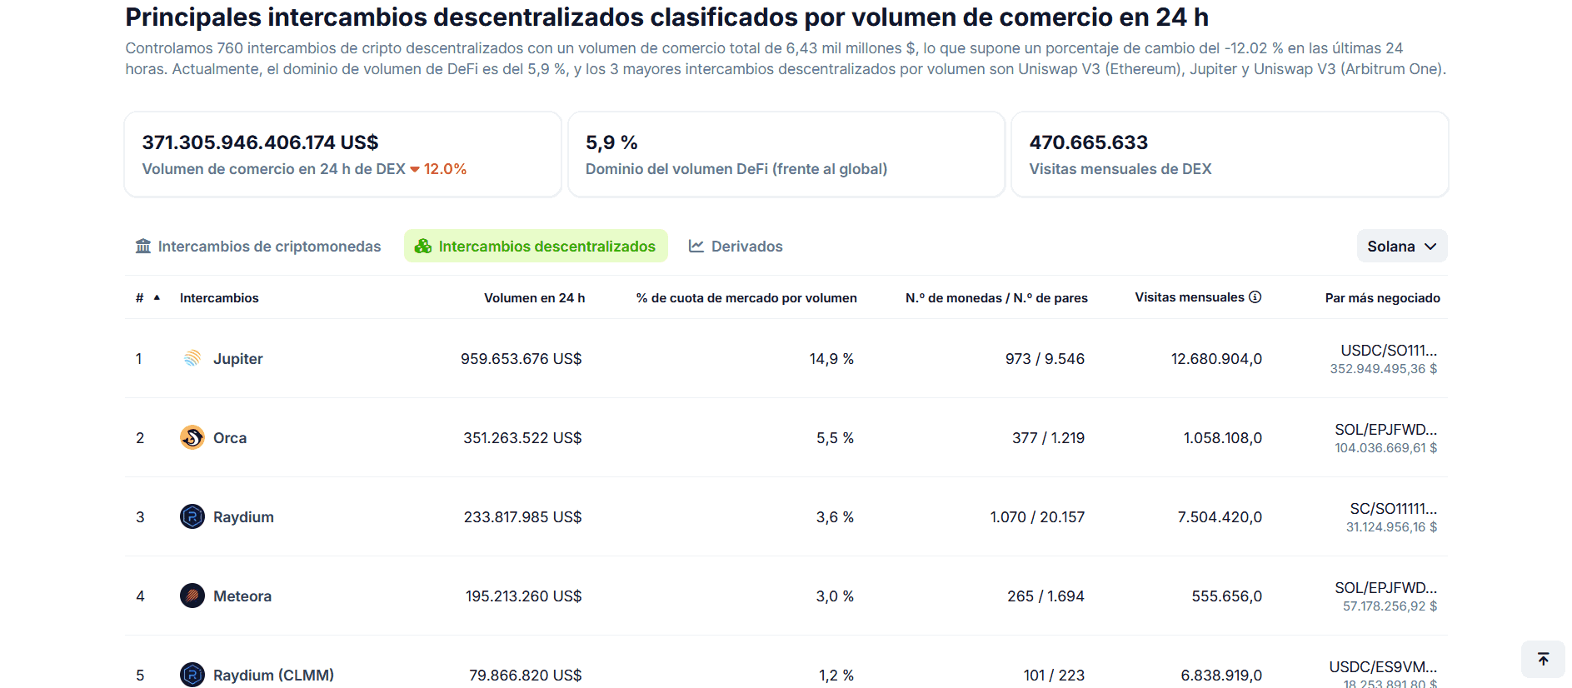Image resolution: width=1572 pixels, height=688 pixels.
Task: Click the chart icon beside Derivados
Action: coord(696,246)
